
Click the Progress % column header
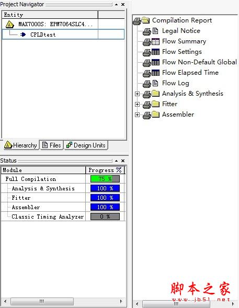coord(105,170)
